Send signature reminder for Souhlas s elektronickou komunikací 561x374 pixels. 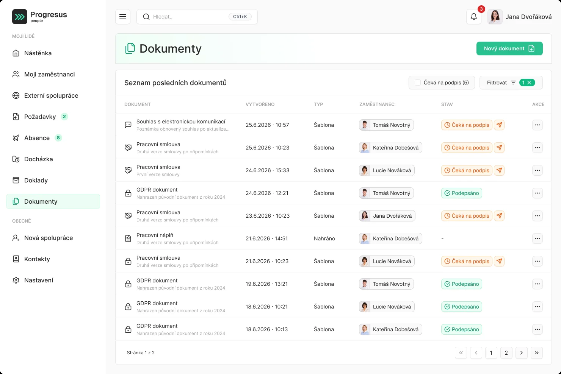click(500, 125)
